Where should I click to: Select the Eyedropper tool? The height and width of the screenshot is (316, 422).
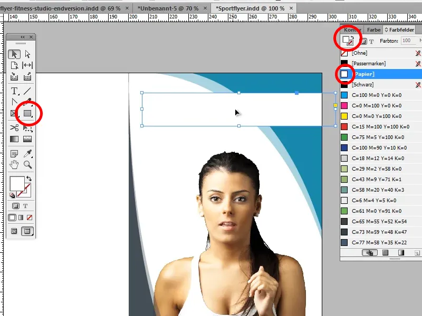click(x=27, y=154)
